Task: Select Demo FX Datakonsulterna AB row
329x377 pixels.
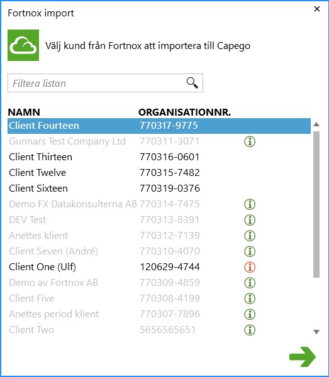Action: click(159, 204)
